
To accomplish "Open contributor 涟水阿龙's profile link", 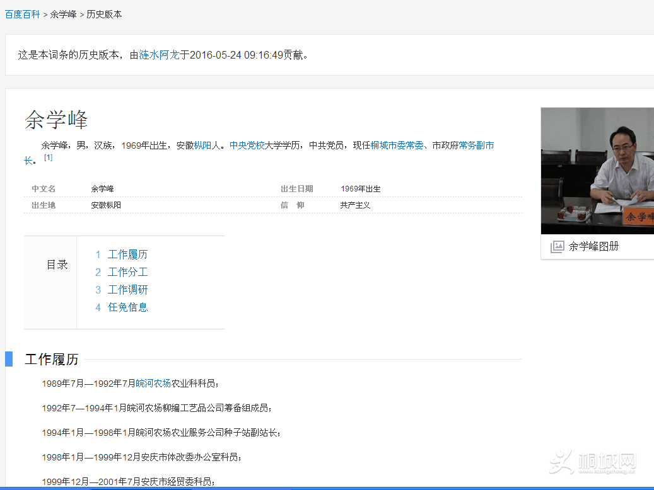I will coord(159,55).
